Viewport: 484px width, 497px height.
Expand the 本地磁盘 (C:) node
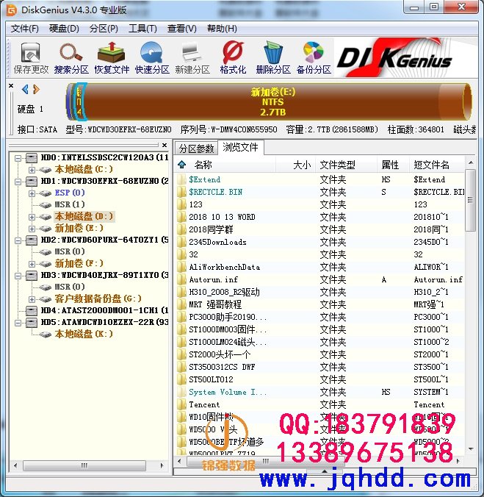tap(32, 170)
